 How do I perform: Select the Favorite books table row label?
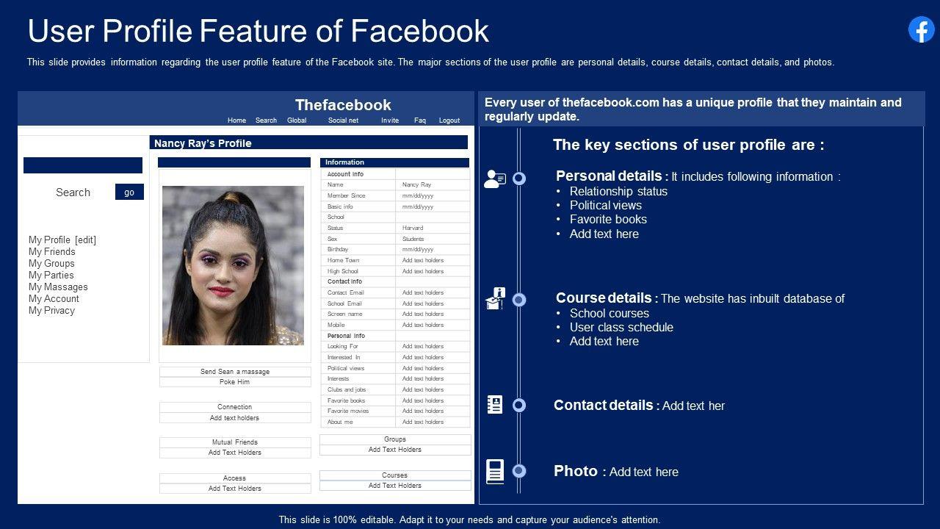tap(347, 400)
